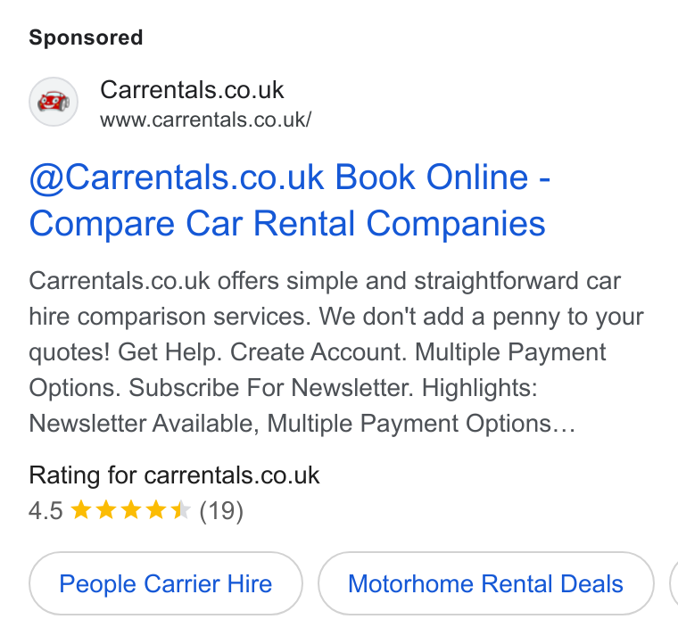
Task: Click the ad description starting 'Carrentals.co.uk offers simple'
Action: click(x=336, y=351)
